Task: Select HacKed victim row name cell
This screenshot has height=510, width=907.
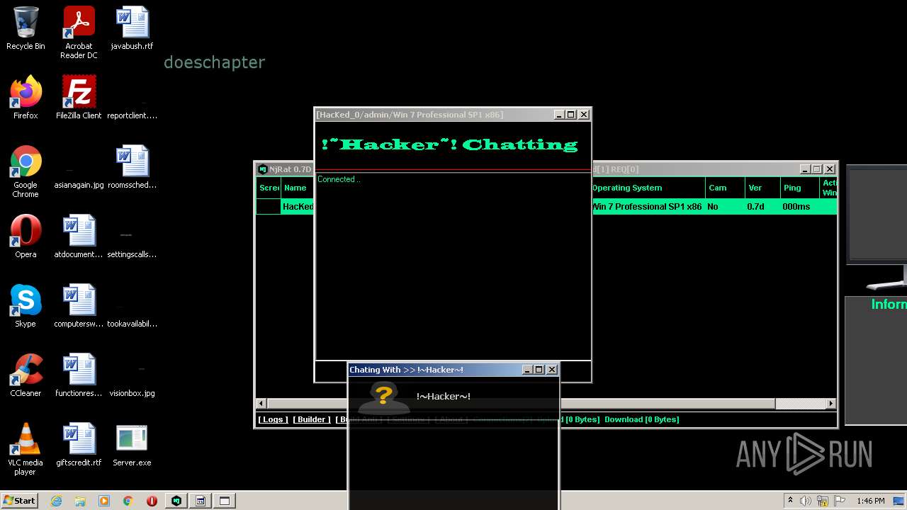Action: tap(298, 207)
